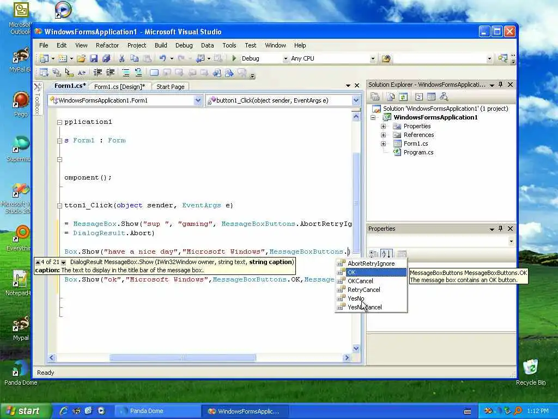The height and width of the screenshot is (419, 558).
Task: Select OKCancel in the IntelliSense list
Action: [371, 281]
